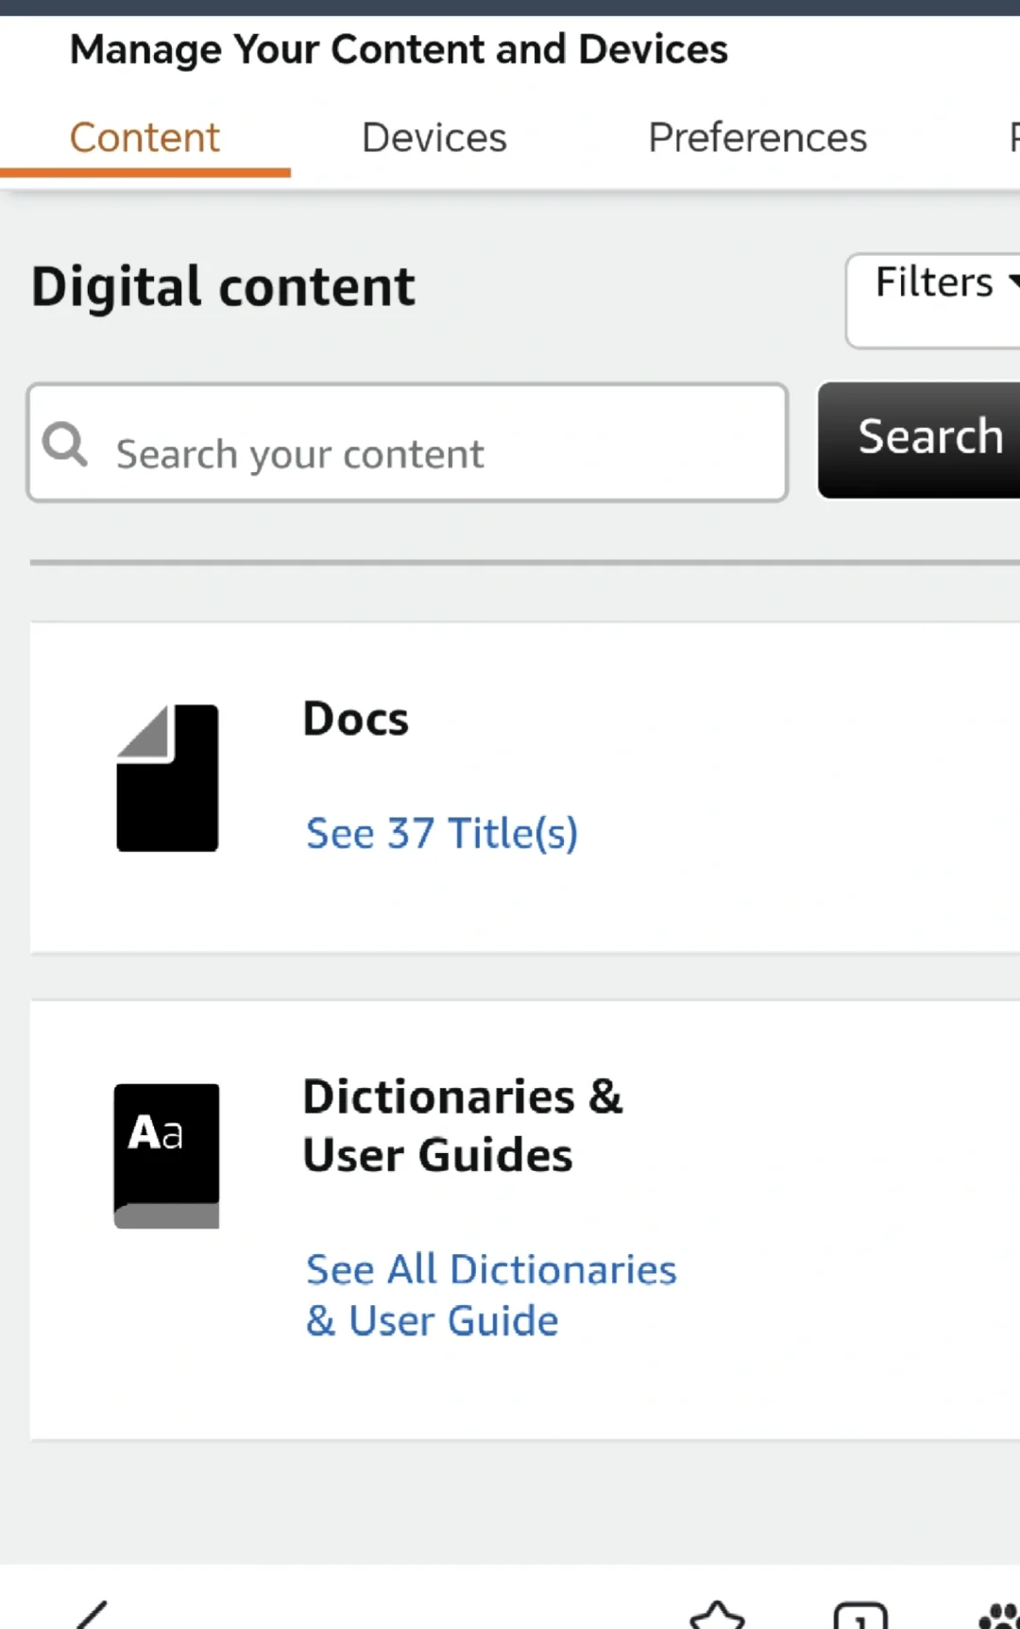
Task: Switch to the Content tab
Action: pyautogui.click(x=144, y=138)
